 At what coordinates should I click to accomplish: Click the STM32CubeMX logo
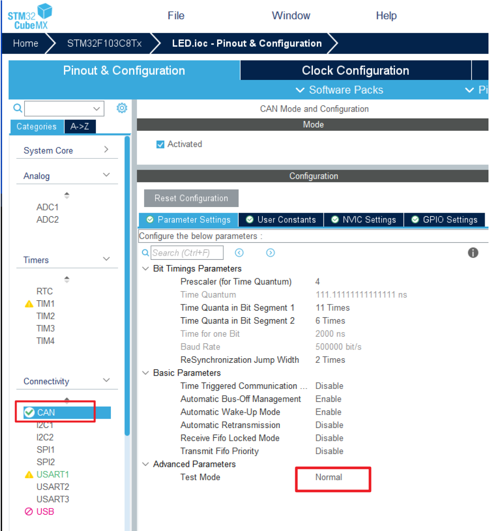(30, 17)
